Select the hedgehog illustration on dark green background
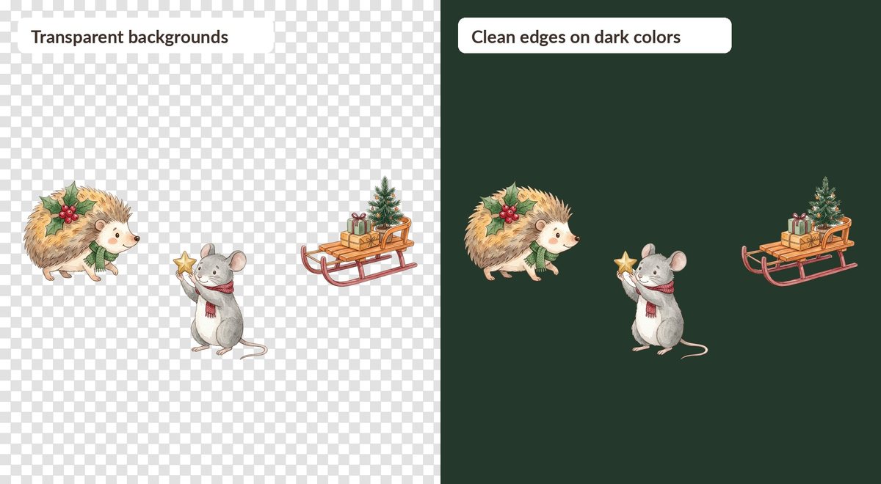The image size is (881, 484). pyautogui.click(x=521, y=232)
